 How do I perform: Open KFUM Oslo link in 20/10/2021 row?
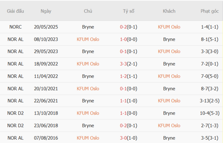click(88, 88)
